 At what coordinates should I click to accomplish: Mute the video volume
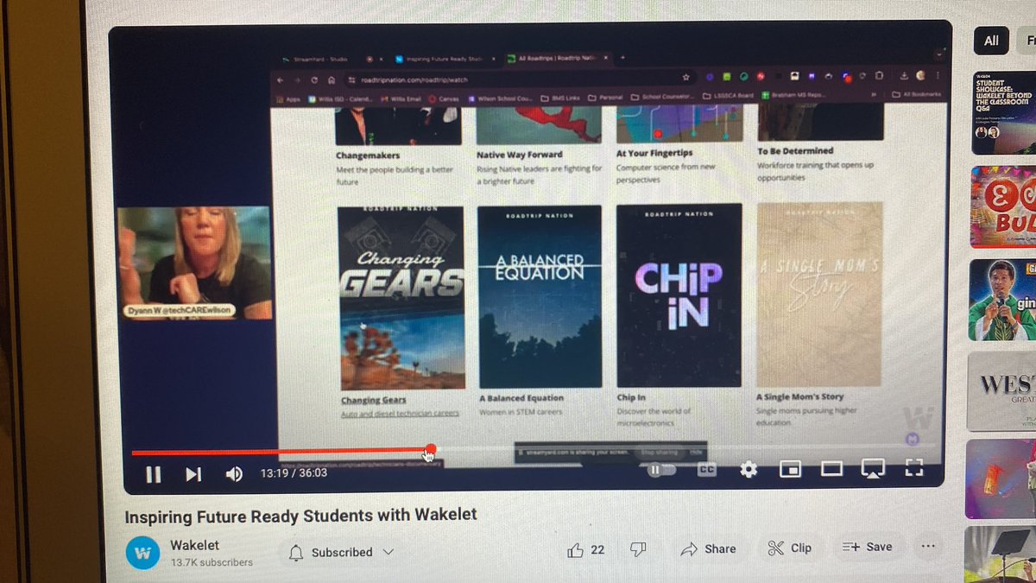pos(234,473)
